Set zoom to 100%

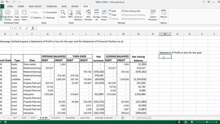pos(70,14)
